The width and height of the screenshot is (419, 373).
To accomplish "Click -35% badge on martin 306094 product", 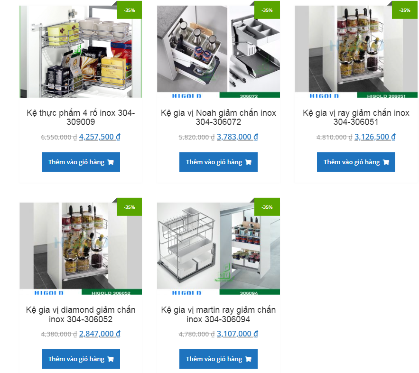I will click(x=267, y=207).
